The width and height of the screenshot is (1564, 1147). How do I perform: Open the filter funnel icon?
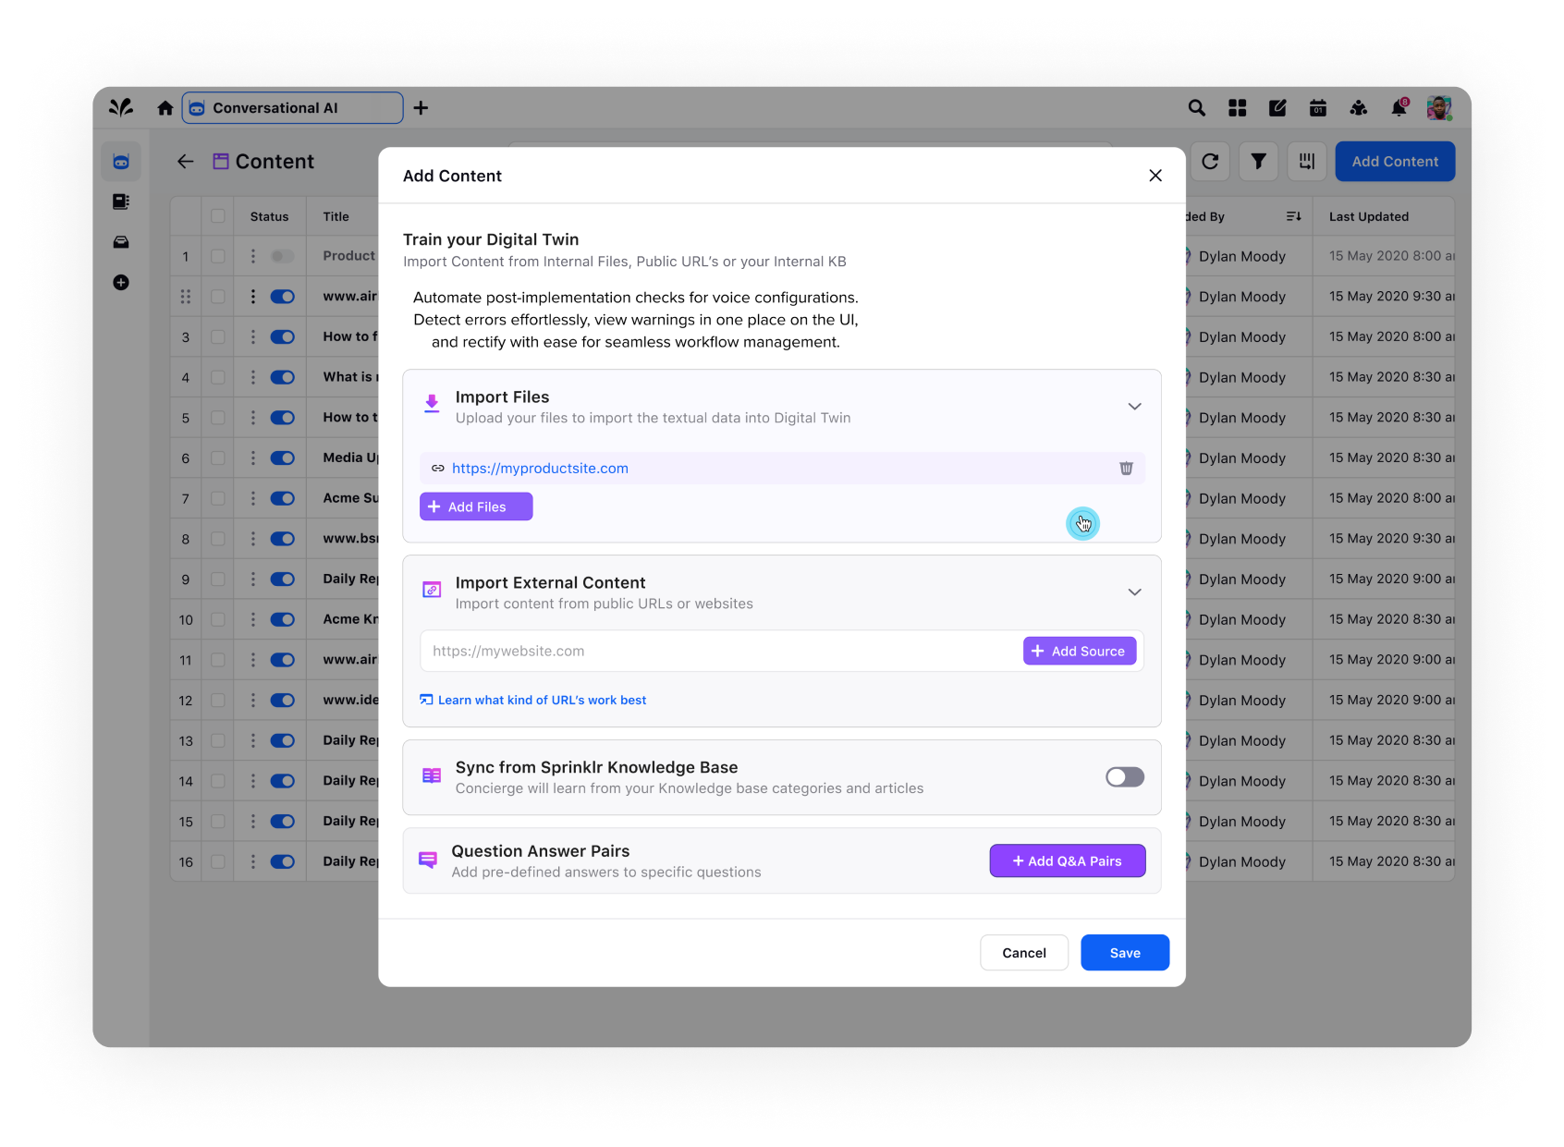[1259, 162]
